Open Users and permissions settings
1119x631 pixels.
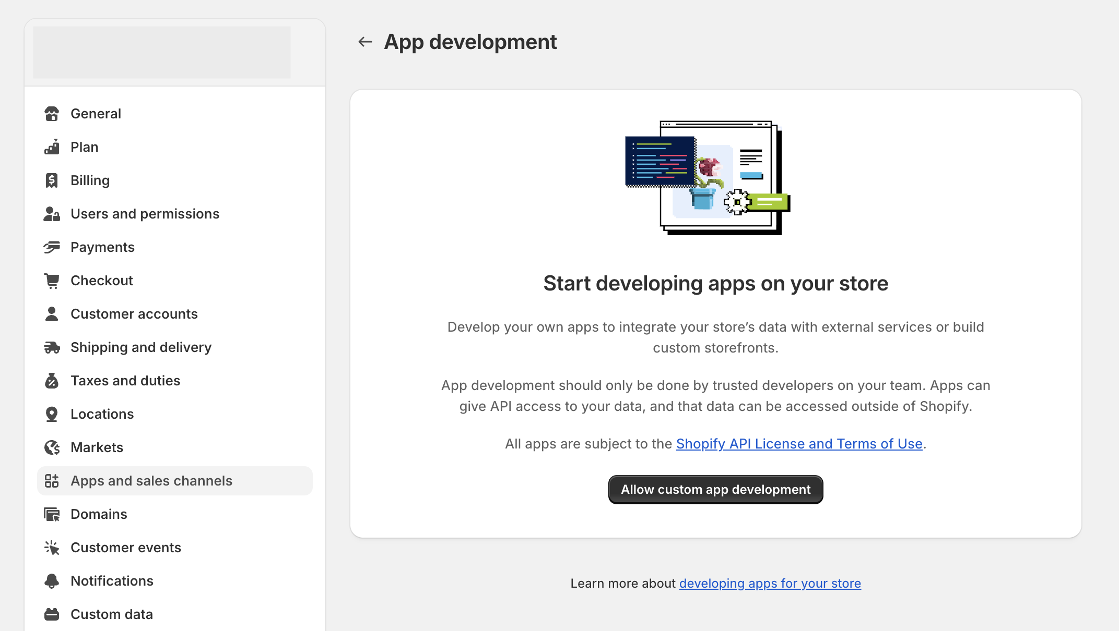(175, 214)
